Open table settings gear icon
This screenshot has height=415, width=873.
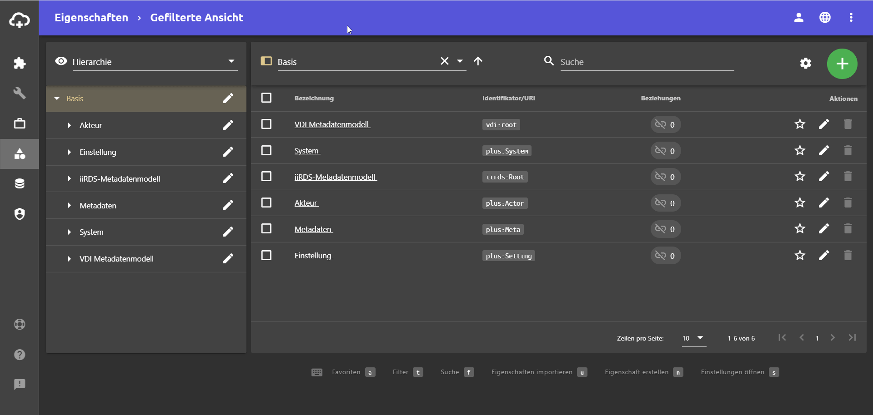coord(806,63)
